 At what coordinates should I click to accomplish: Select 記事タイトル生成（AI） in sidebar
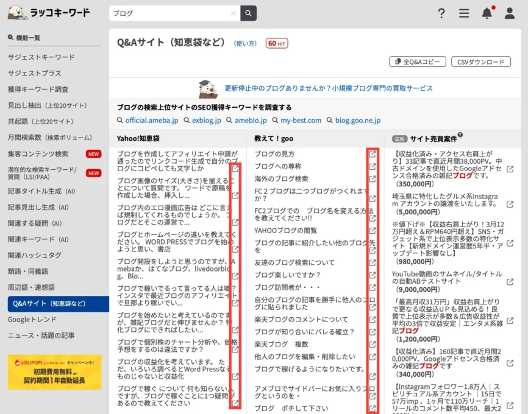pos(41,191)
